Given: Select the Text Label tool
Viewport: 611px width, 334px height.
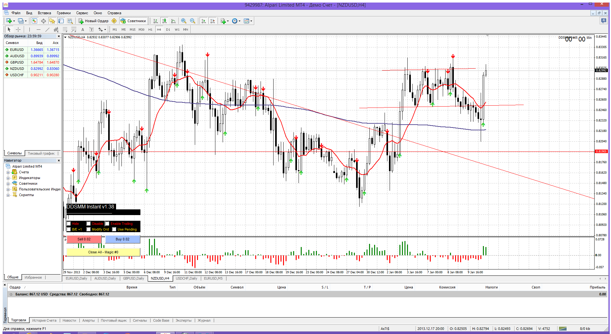Looking at the screenshot, I should (x=92, y=29).
